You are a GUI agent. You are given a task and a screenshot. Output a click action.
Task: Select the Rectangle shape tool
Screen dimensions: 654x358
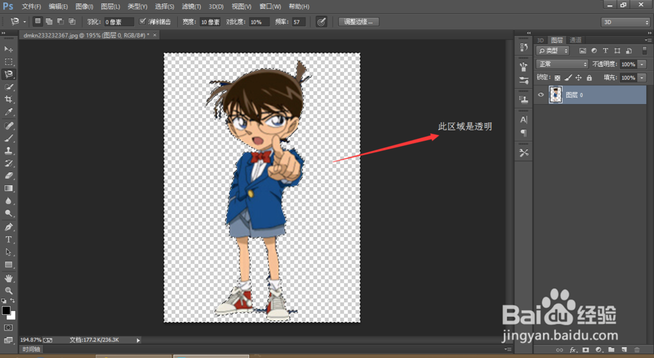pyautogui.click(x=9, y=264)
